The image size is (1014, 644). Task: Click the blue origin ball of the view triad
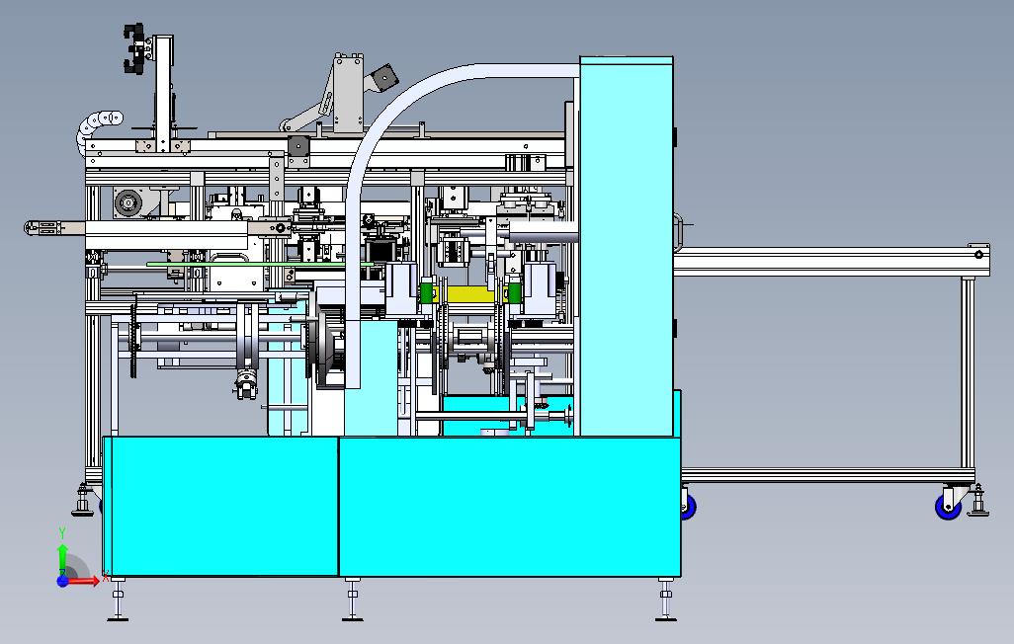click(62, 581)
